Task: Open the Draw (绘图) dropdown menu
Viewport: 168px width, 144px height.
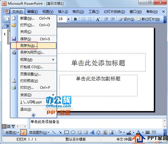Action: pos(12,132)
